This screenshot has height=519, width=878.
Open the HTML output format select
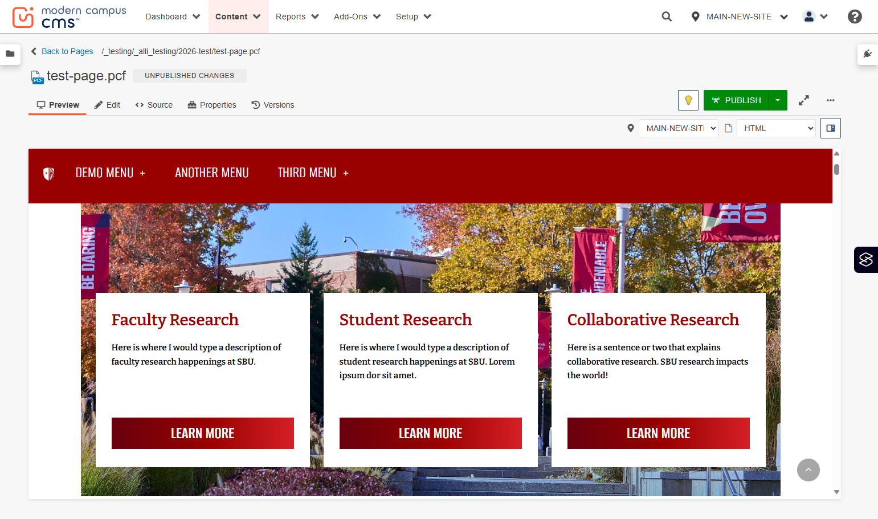click(x=776, y=128)
